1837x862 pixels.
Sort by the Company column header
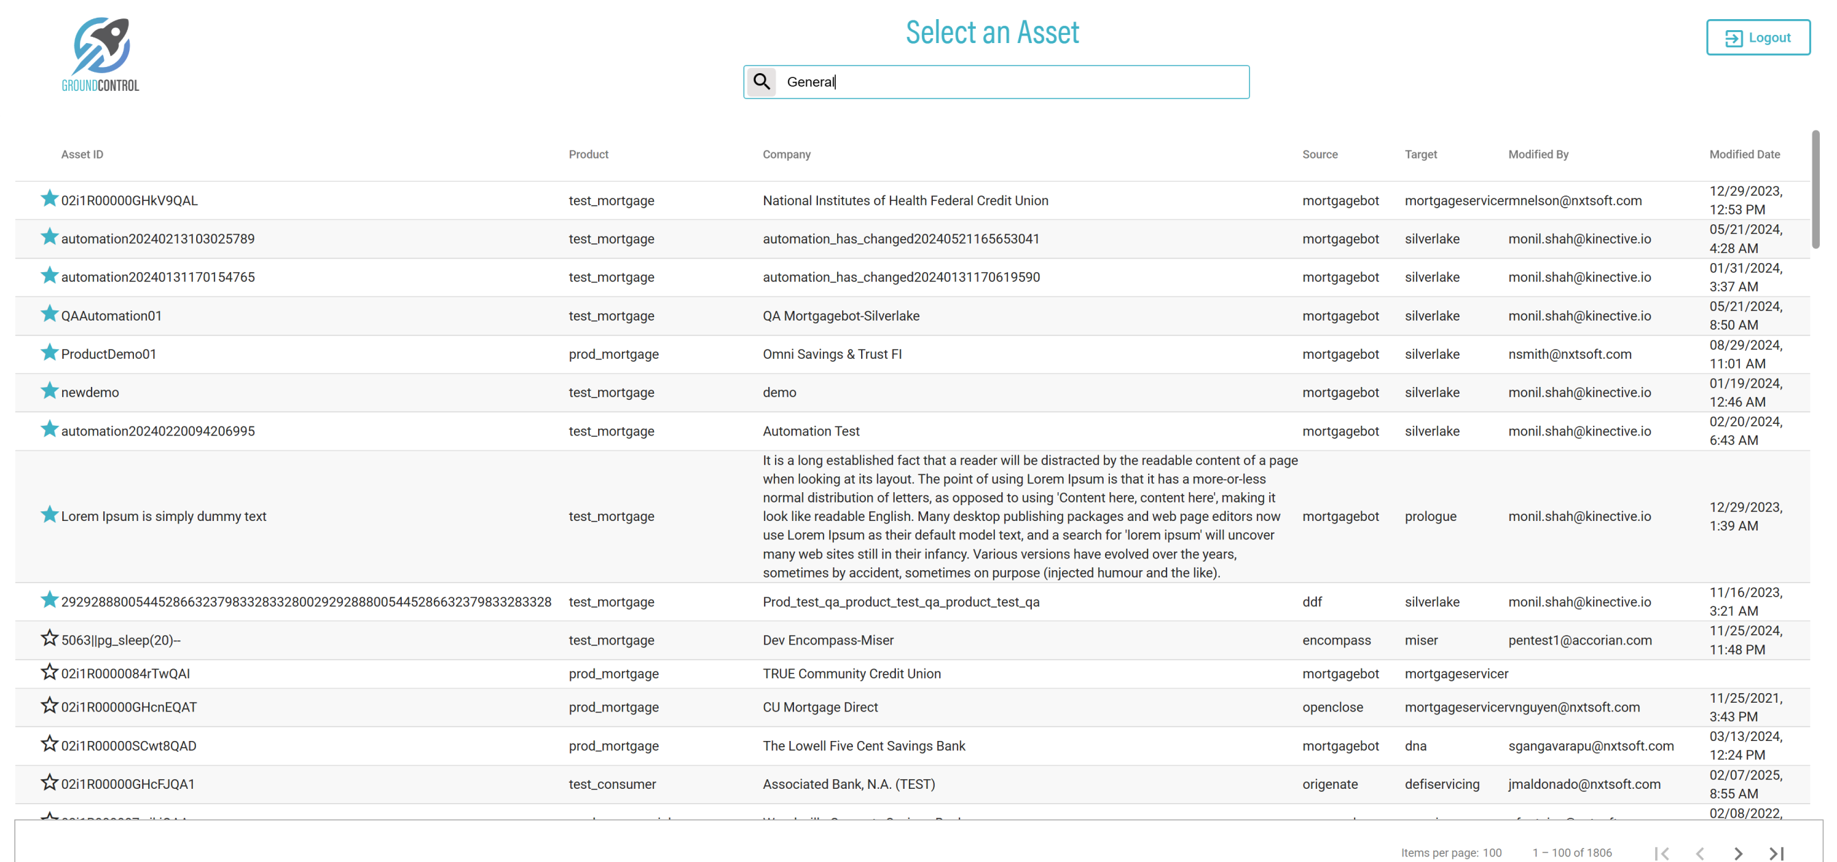(786, 154)
